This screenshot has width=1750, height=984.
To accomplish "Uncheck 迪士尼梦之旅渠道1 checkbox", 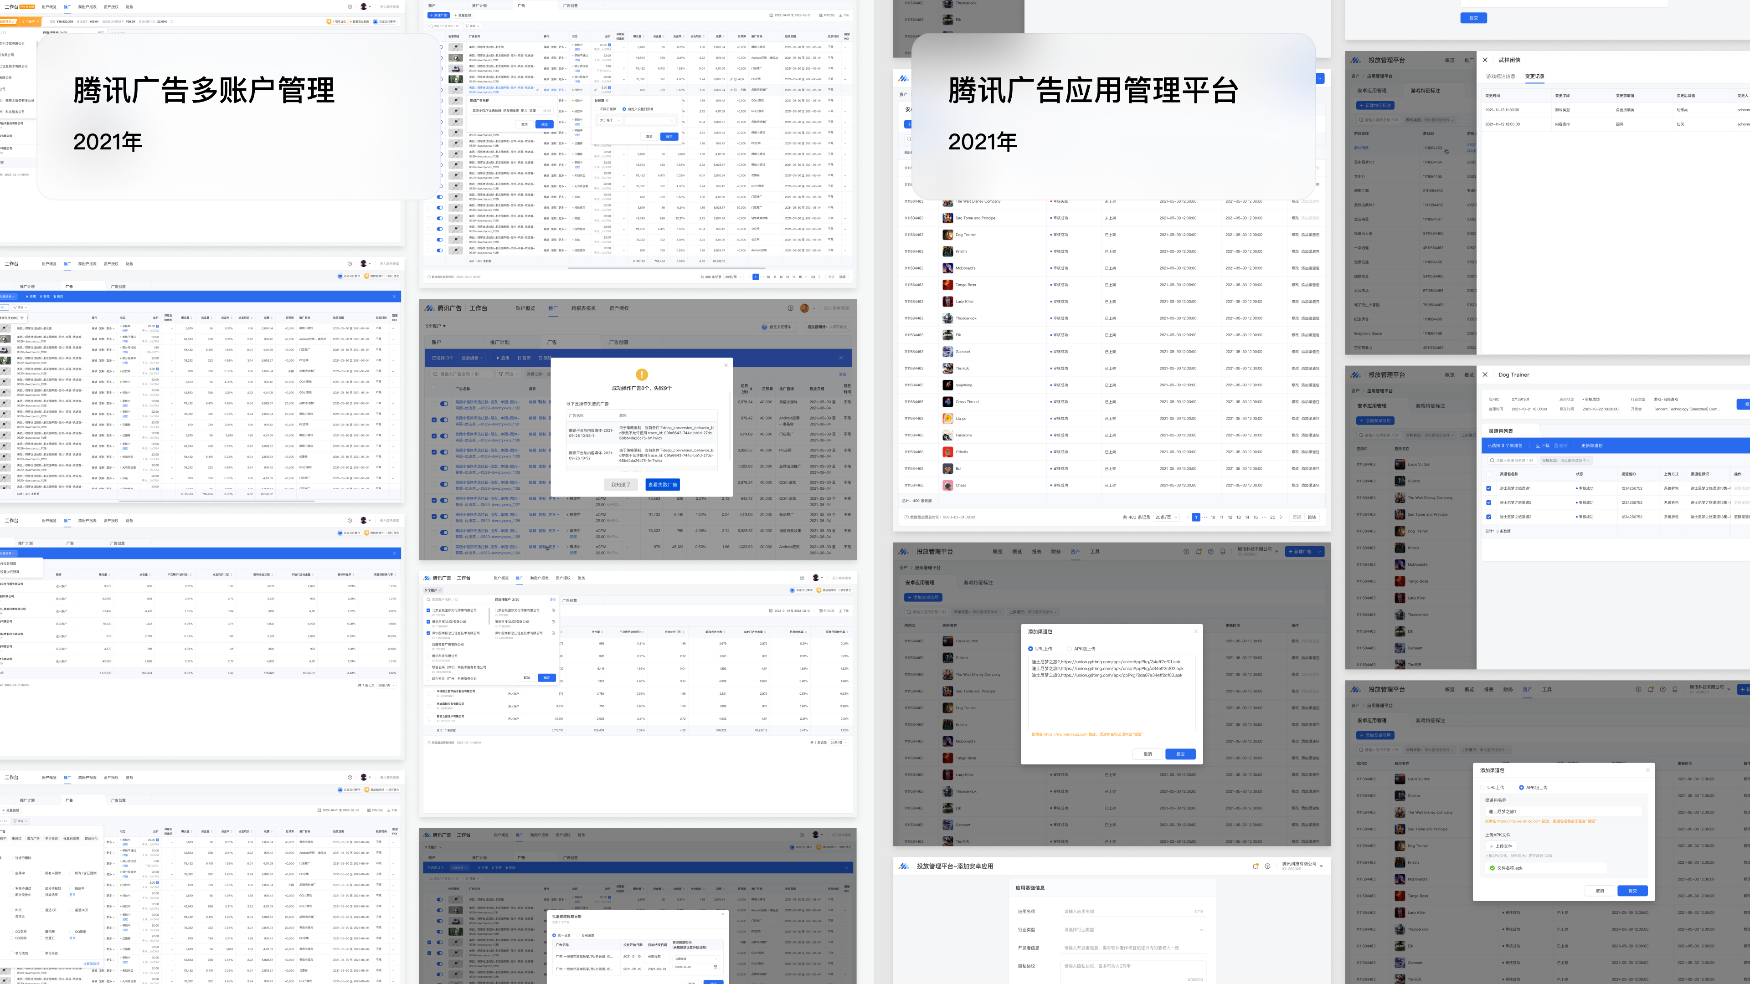I will pos(1489,488).
